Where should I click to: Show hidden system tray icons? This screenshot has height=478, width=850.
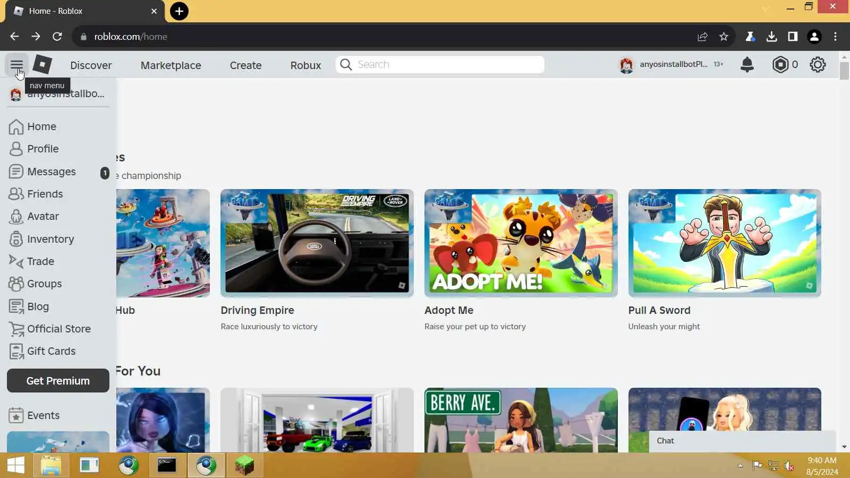[740, 466]
